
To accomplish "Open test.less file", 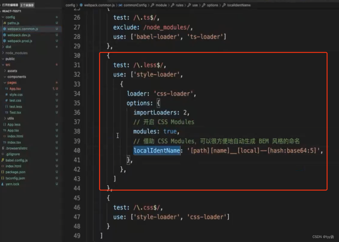I will pyautogui.click(x=16, y=106).
